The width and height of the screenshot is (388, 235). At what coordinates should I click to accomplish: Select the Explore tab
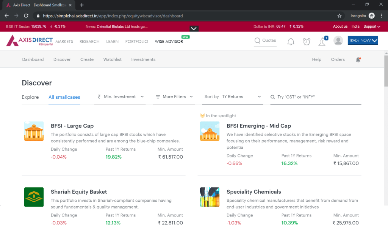[x=30, y=97]
